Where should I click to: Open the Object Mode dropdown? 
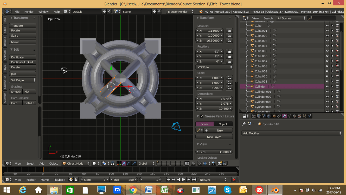[75, 163]
